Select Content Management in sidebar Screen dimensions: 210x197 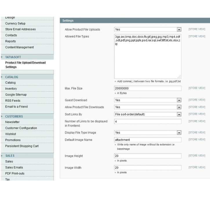[x=19, y=47]
